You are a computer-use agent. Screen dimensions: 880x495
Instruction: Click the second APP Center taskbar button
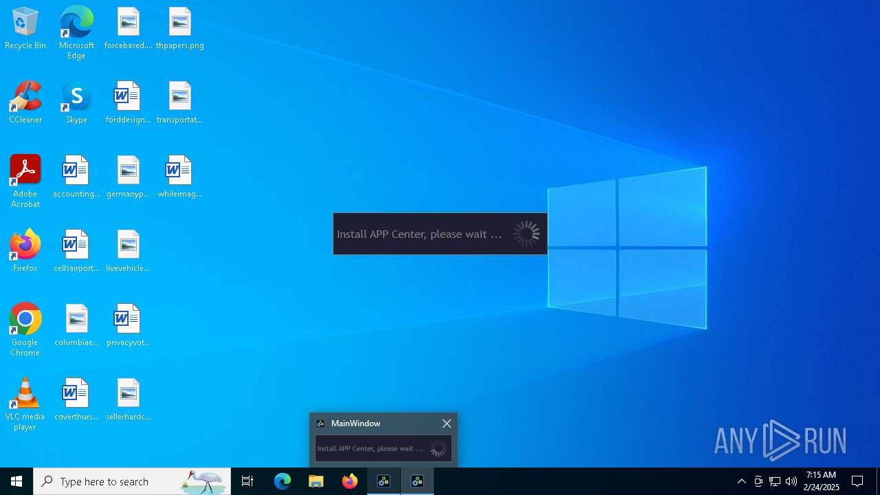tap(417, 481)
